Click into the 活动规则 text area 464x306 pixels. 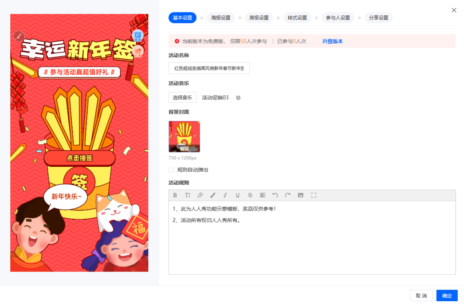point(312,238)
